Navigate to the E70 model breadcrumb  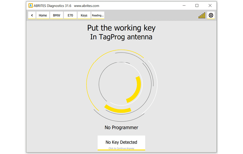(x=70, y=15)
